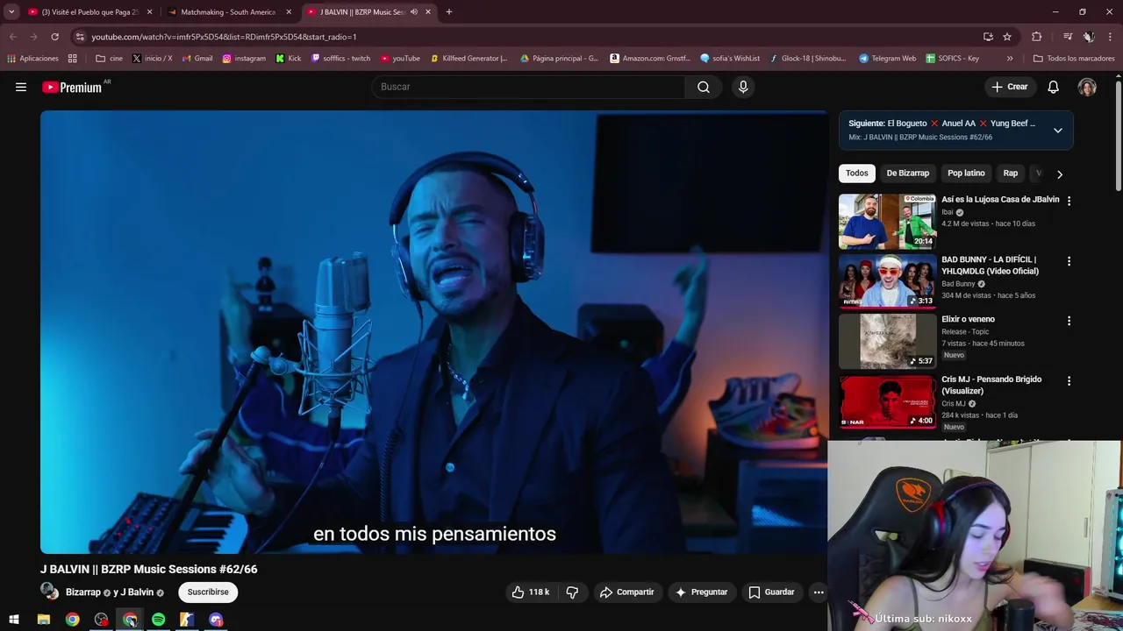Open the cine bookmarks folder
The height and width of the screenshot is (631, 1123).
[x=110, y=59]
